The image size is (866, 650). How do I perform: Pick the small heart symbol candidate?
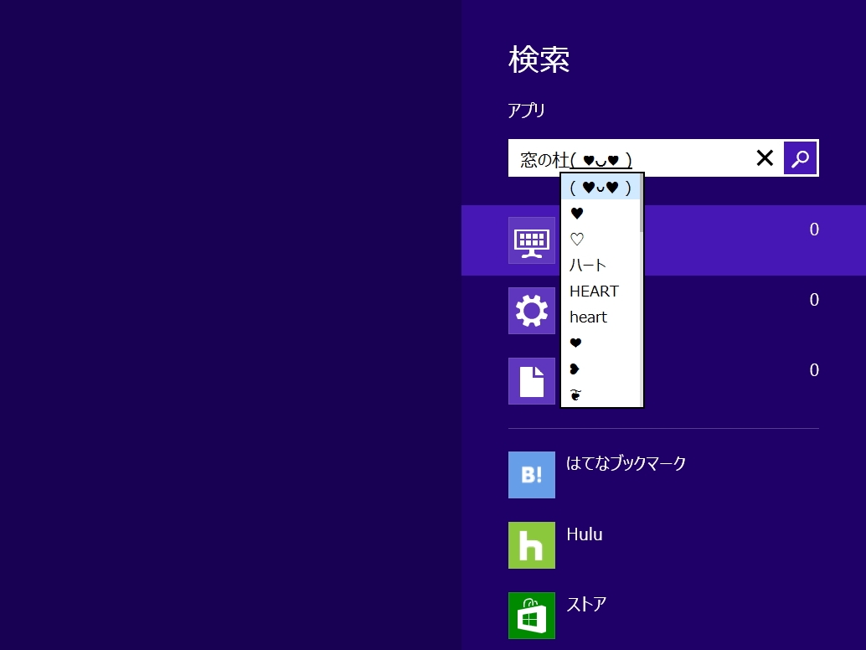(575, 343)
